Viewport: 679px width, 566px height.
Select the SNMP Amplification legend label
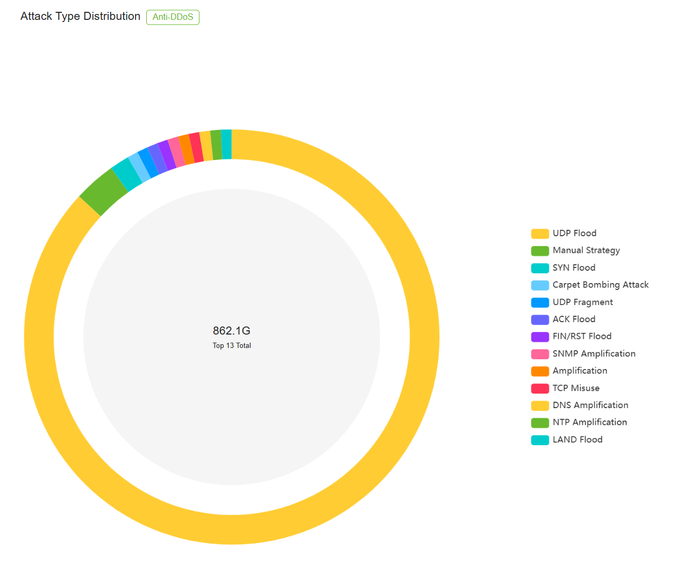pos(594,354)
